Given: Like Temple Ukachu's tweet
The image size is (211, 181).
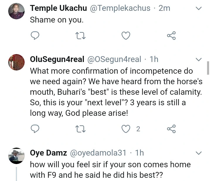Looking at the screenshot, I should click(x=126, y=36).
